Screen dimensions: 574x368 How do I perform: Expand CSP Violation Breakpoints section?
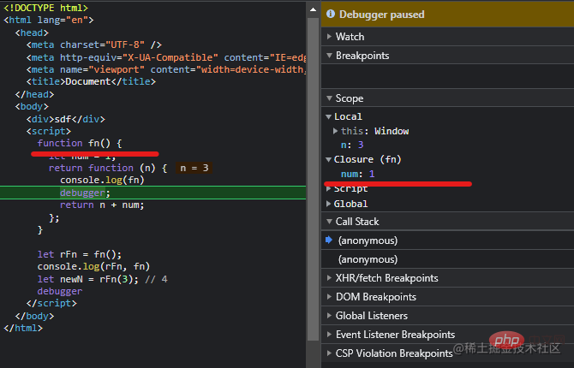pos(329,353)
